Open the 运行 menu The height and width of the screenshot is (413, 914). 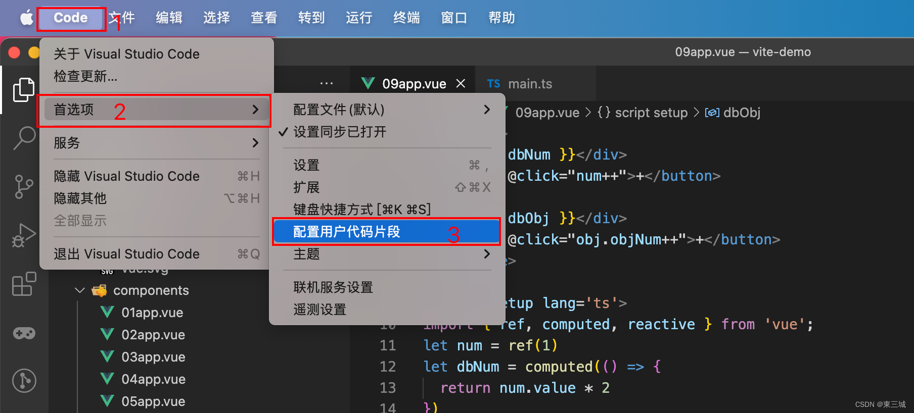[x=359, y=18]
